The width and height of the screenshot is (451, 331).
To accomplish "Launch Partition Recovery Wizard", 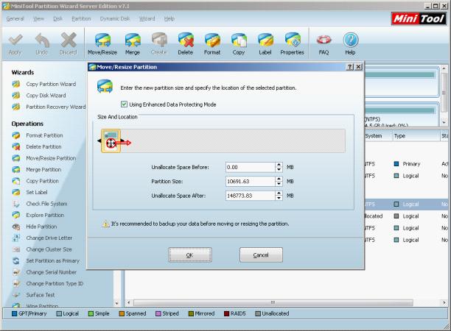I will (x=56, y=107).
